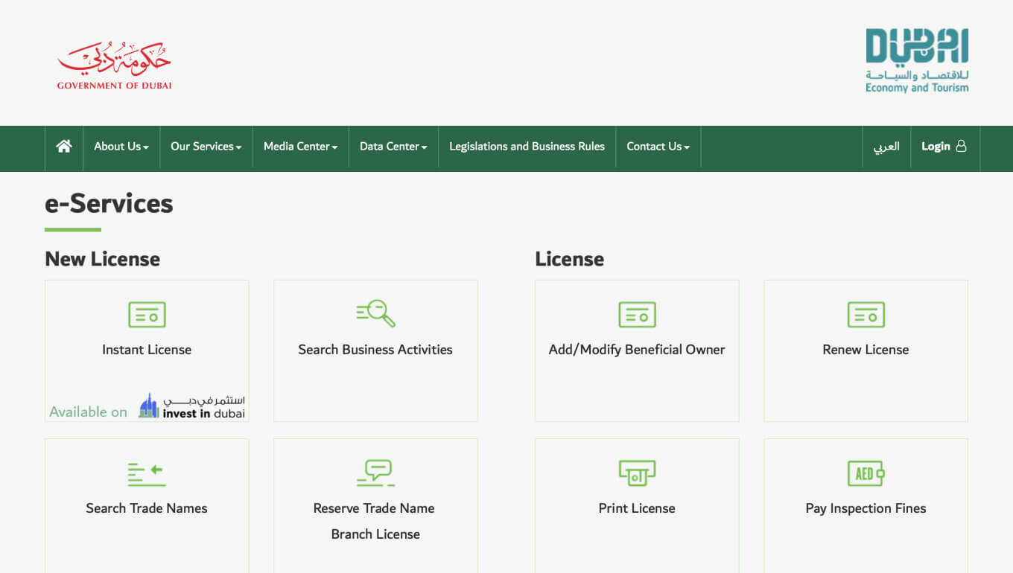Viewport: 1013px width, 573px height.
Task: Open the Media Center dropdown
Action: click(301, 147)
